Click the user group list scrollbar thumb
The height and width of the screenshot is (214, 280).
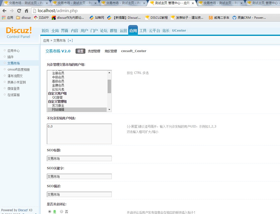(109, 86)
